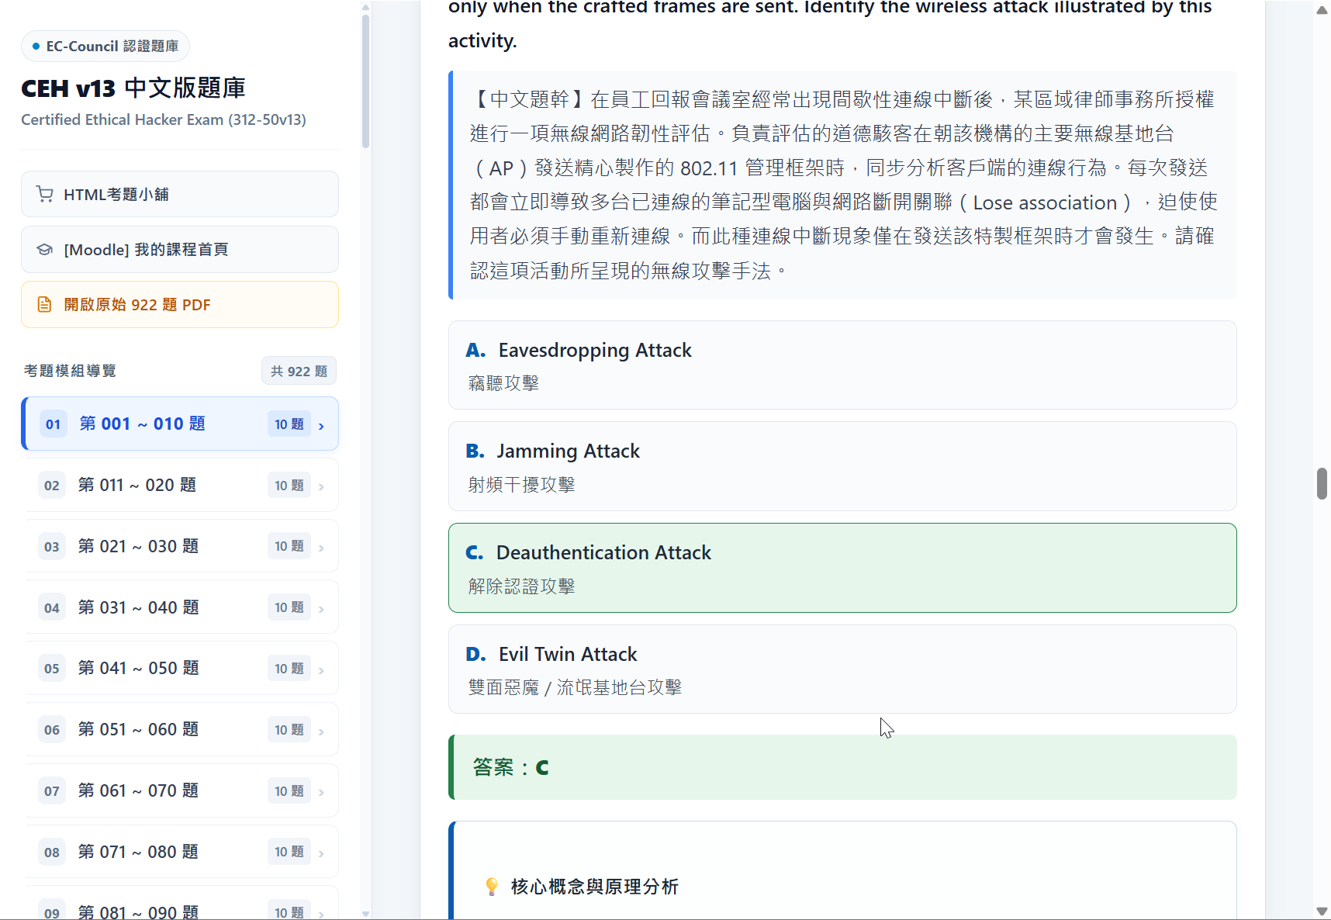Viewport: 1331px width, 920px height.
Task: Click the 答案:C answer box
Action: pos(842,767)
